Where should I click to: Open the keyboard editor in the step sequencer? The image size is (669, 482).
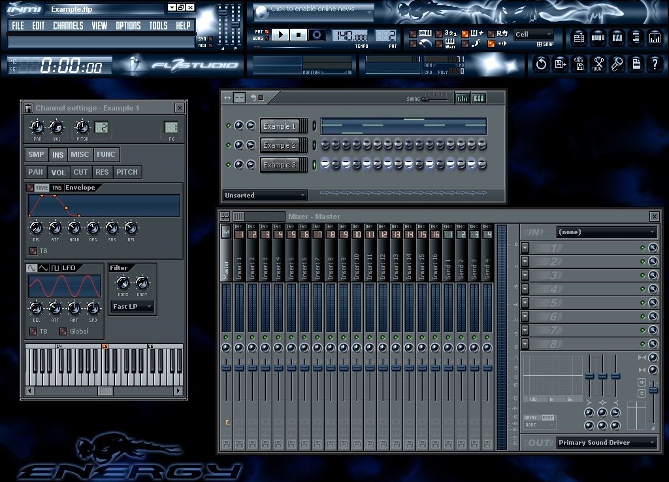click(479, 98)
